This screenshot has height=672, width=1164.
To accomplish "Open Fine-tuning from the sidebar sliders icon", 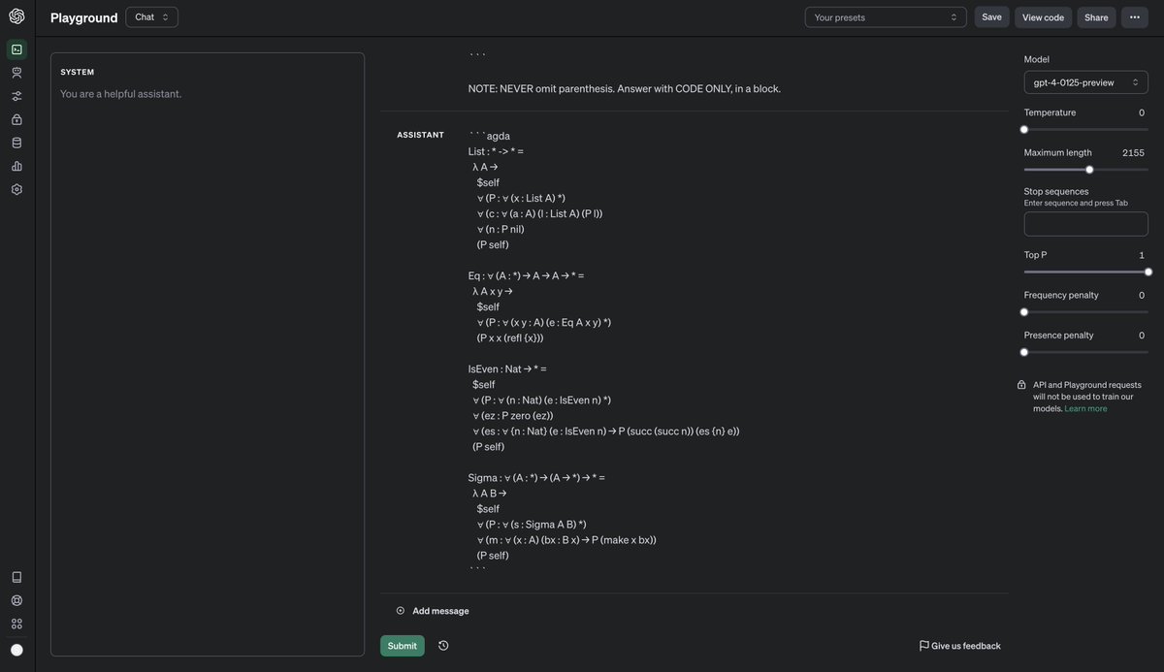I will [x=16, y=96].
